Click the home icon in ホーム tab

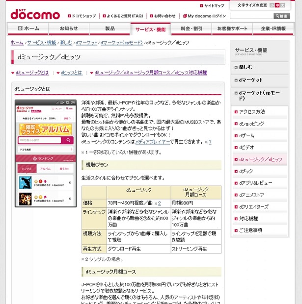pyautogui.click(x=20, y=28)
